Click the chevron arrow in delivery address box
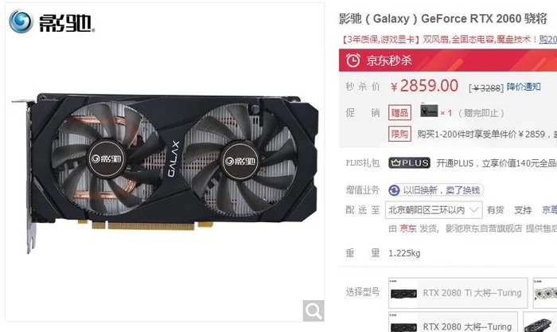The image size is (557, 332). 473,210
